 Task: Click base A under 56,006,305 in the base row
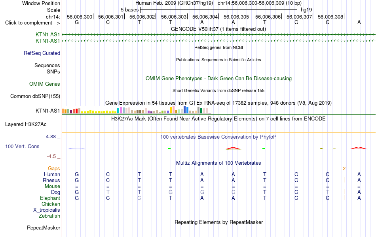(x=233, y=23)
